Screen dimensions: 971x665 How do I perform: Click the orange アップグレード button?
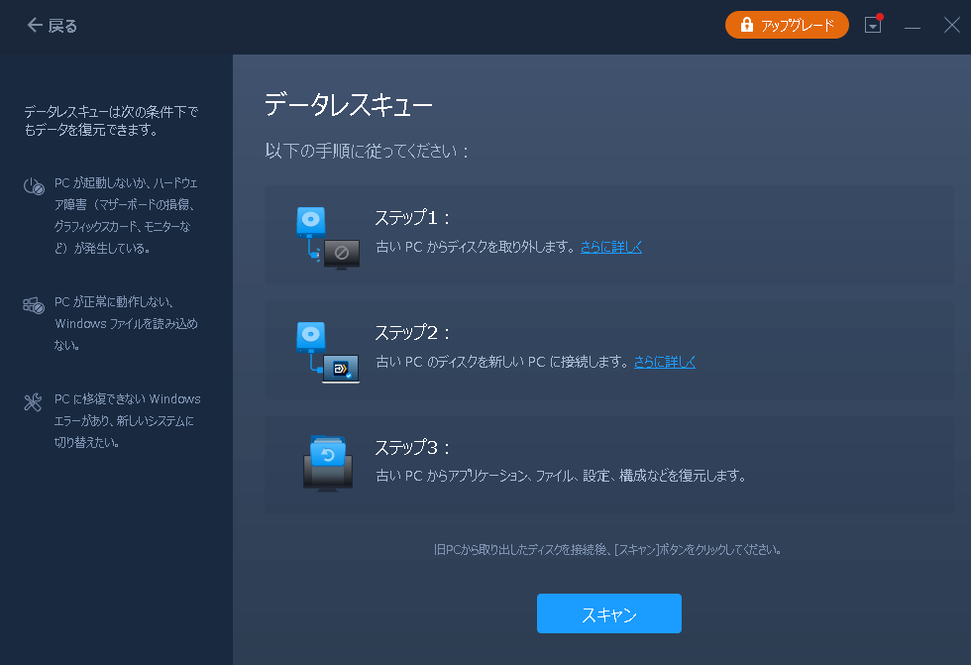tap(787, 25)
